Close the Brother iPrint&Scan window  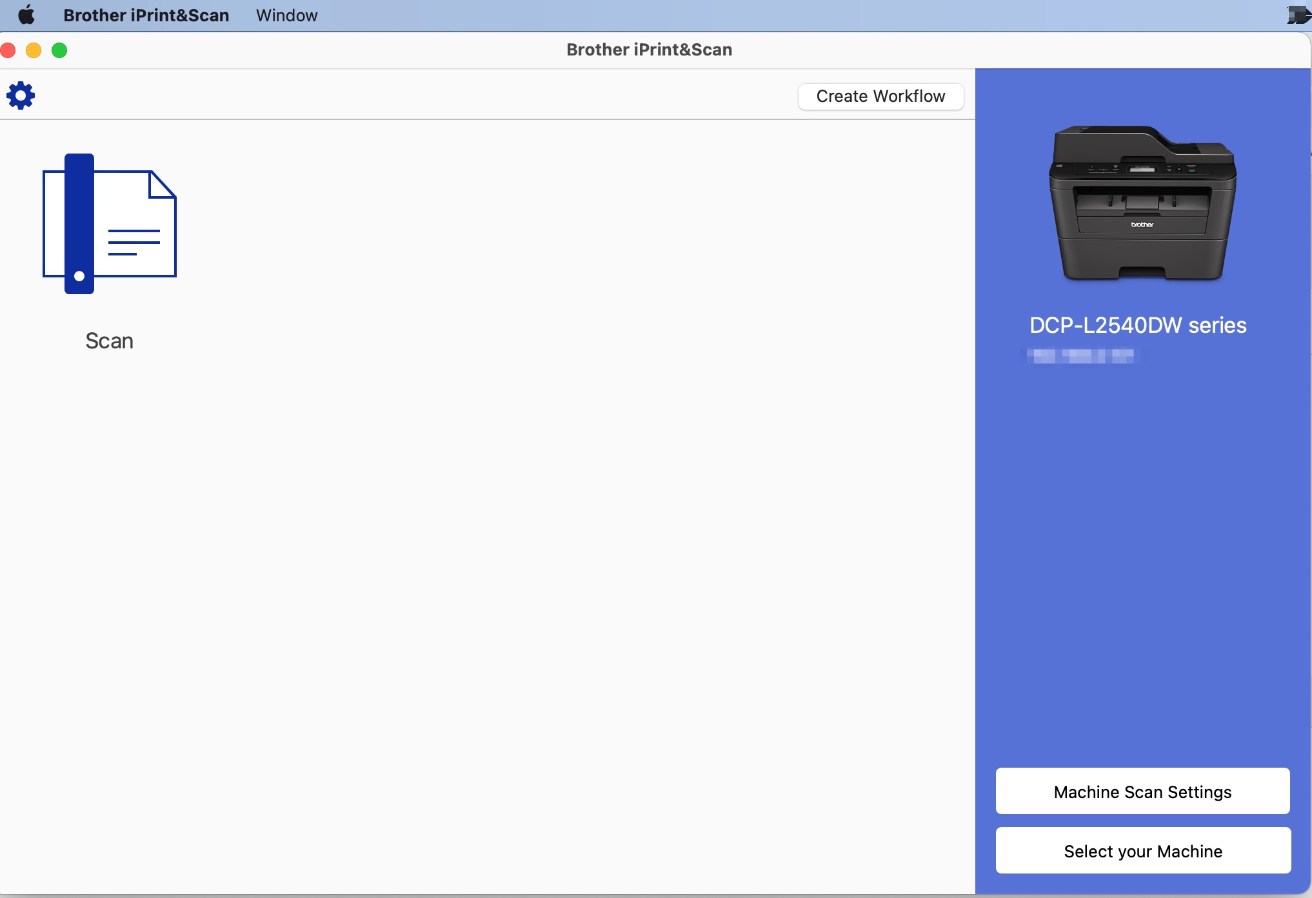(x=8, y=50)
